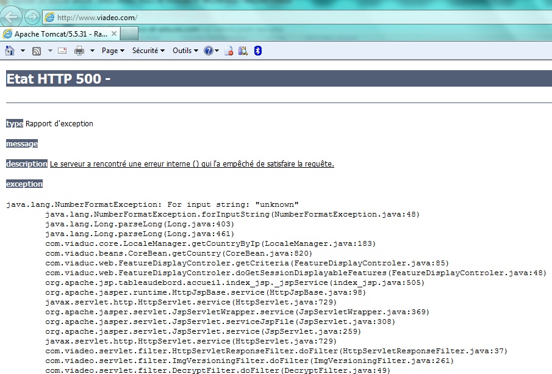Click the NumberFormatException 'For input string' line
Viewport: 552px width, 374px height.
[x=152, y=204]
